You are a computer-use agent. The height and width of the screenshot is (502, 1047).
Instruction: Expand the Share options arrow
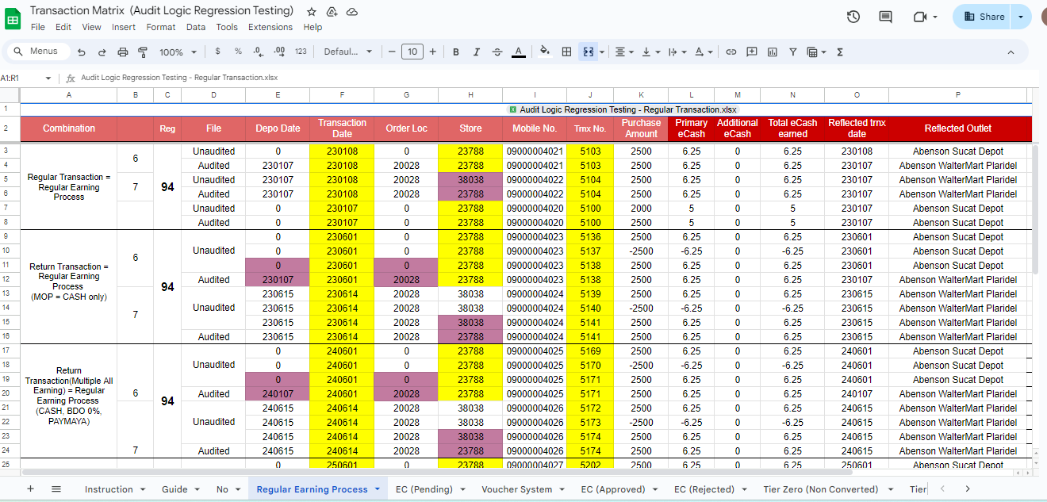coord(1021,17)
